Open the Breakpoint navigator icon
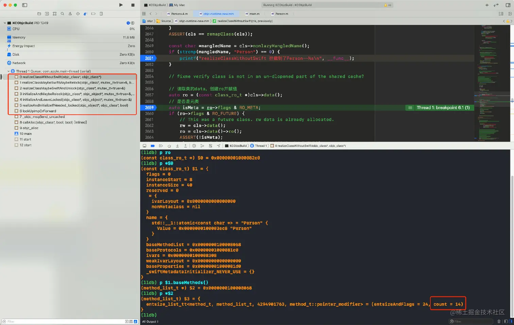Screen dimensions: 514x325 click(x=93, y=14)
